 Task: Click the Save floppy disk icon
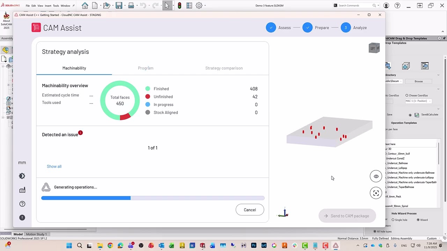click(119, 6)
